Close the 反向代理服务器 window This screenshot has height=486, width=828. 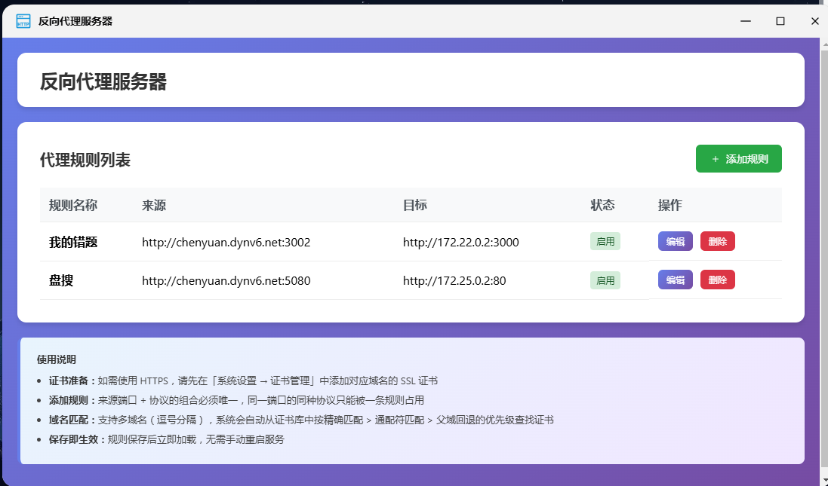(814, 21)
